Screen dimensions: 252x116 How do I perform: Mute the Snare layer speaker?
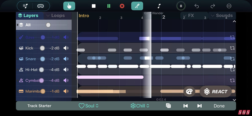pos(66,59)
